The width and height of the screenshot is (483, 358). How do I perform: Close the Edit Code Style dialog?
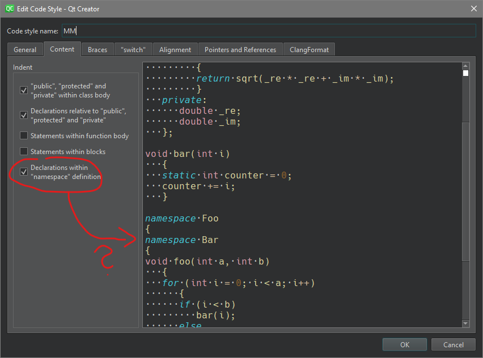coord(474,8)
